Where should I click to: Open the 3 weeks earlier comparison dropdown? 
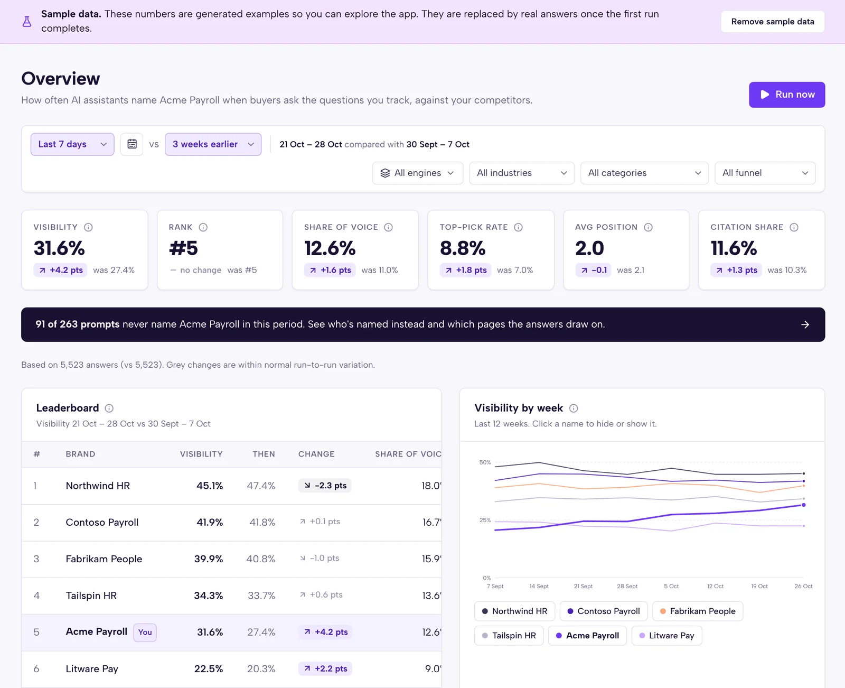coord(213,144)
